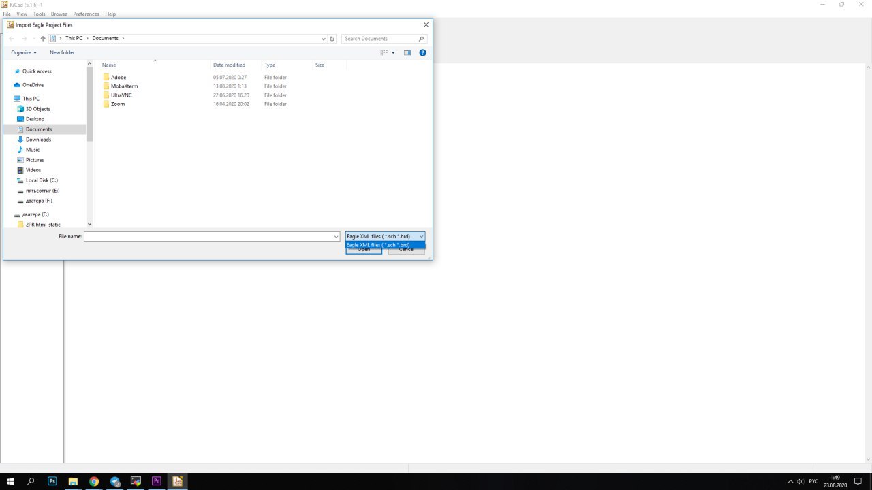Open drive пятьсотгиг (E:) in sidebar
The image size is (872, 490).
(x=42, y=191)
